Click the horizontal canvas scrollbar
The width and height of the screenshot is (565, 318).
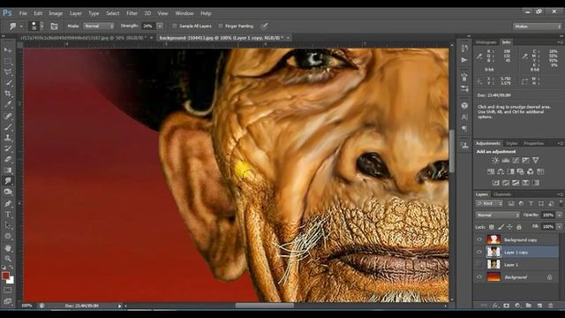click(x=265, y=306)
